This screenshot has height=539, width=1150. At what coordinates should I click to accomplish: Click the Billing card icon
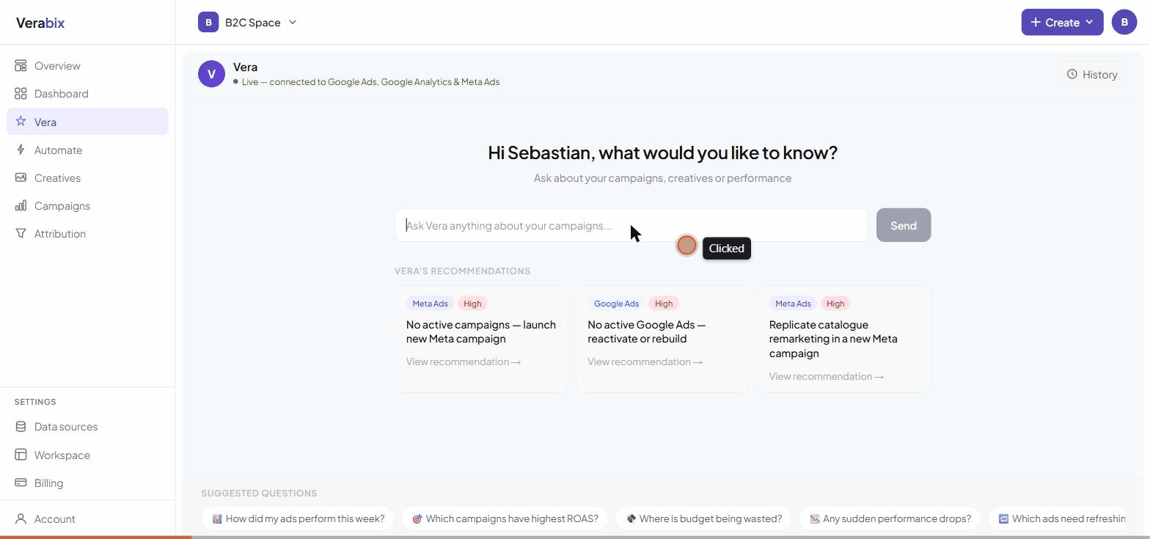pyautogui.click(x=21, y=483)
